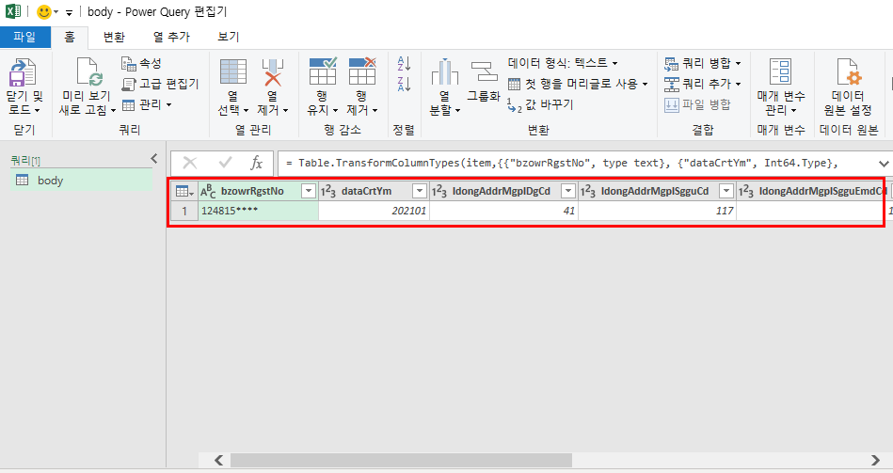Sort descending with the Z-A icon
893x473 pixels.
click(x=404, y=84)
